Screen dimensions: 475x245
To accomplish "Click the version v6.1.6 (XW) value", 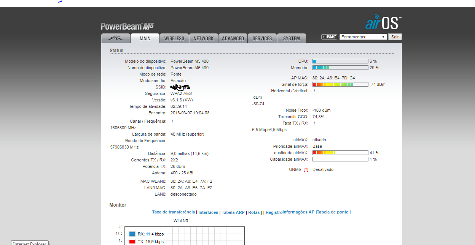I will [182, 100].
